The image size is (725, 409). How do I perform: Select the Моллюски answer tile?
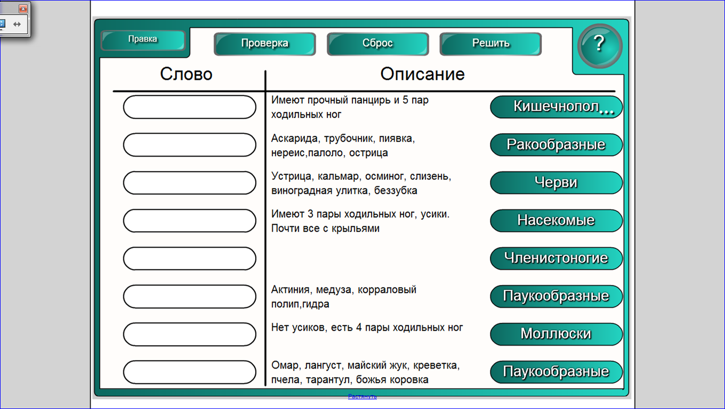(557, 334)
